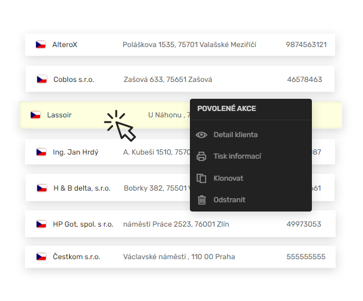Click HP Got, spol. s r.o. entry
This screenshot has width=363, height=301.
(83, 224)
